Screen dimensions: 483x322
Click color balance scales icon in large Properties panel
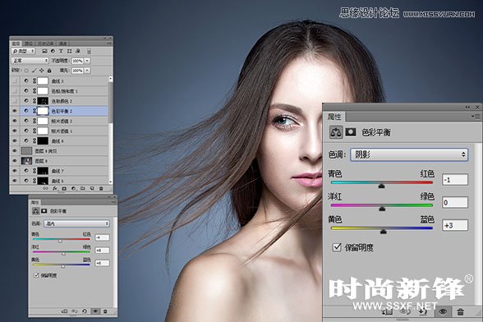[x=336, y=132]
